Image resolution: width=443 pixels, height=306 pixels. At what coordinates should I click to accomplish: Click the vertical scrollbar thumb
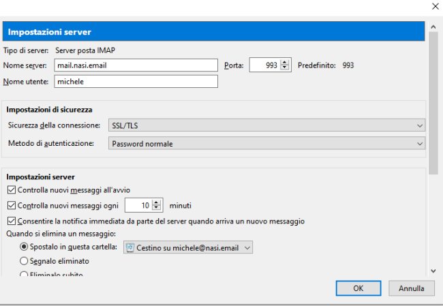click(x=433, y=103)
